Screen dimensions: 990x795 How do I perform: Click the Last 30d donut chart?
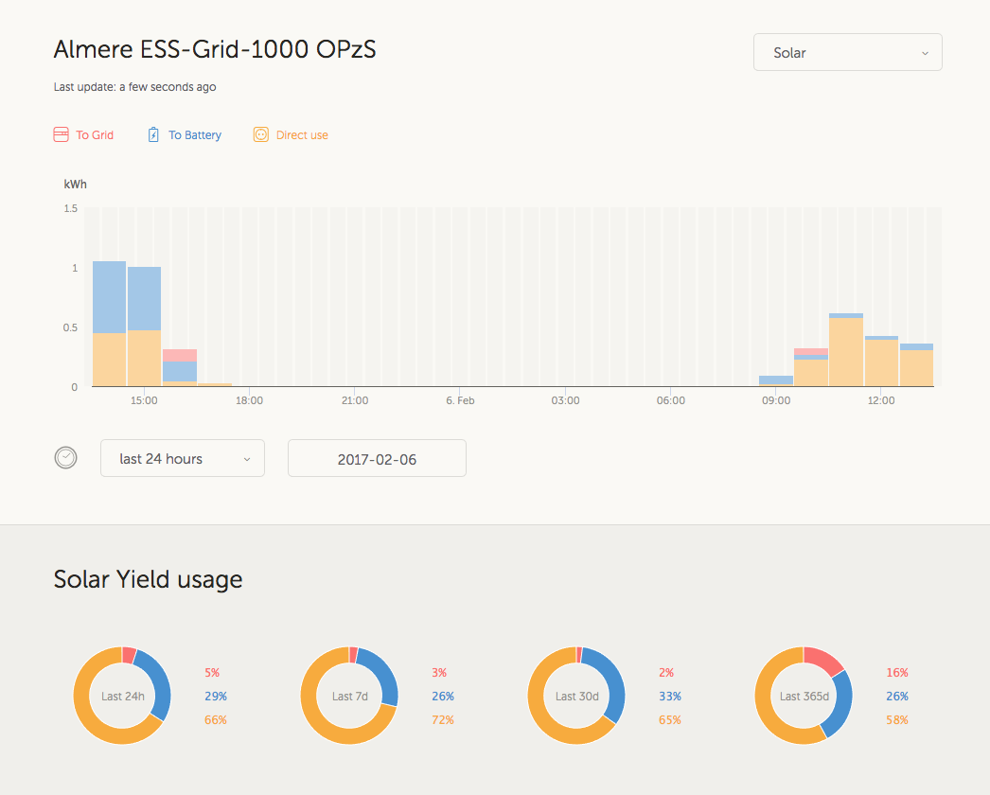(x=576, y=696)
